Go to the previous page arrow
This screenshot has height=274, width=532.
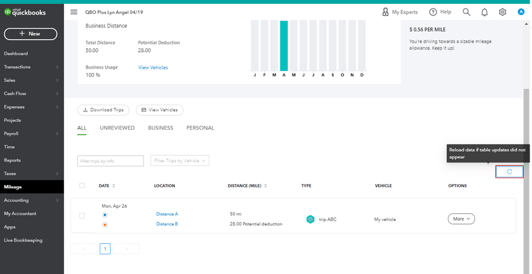pyautogui.click(x=84, y=249)
